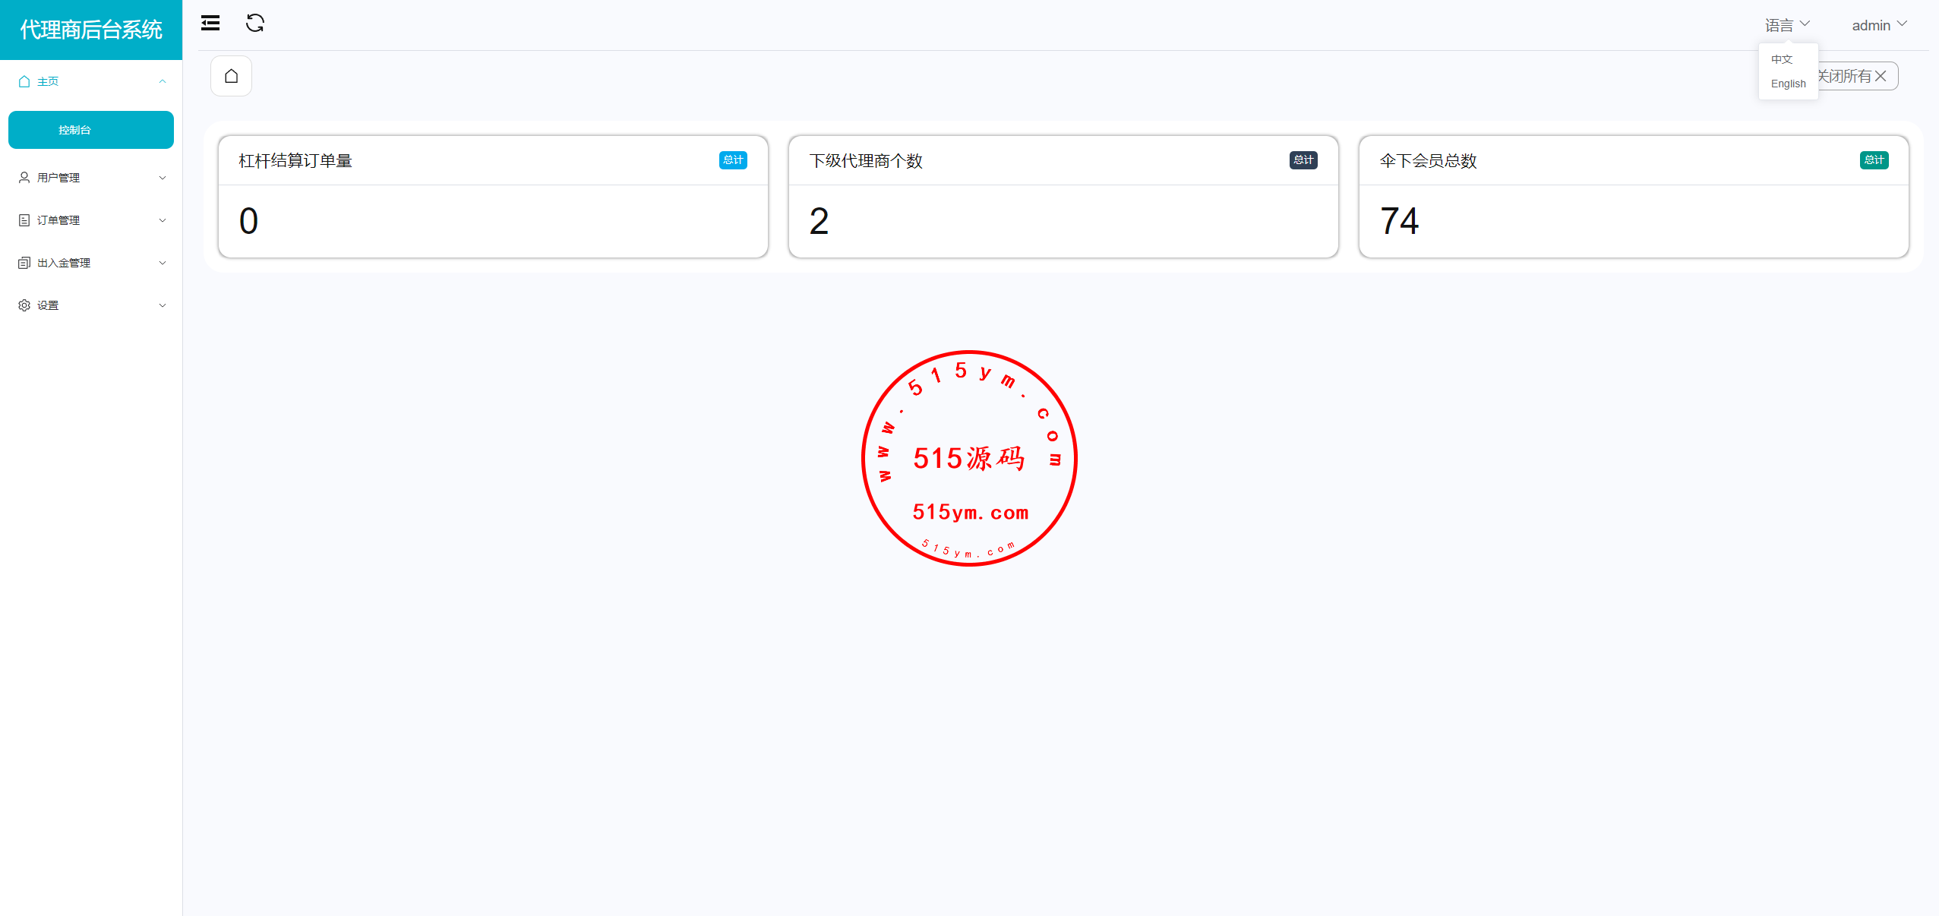Click the 订单管理 document icon

coord(24,220)
